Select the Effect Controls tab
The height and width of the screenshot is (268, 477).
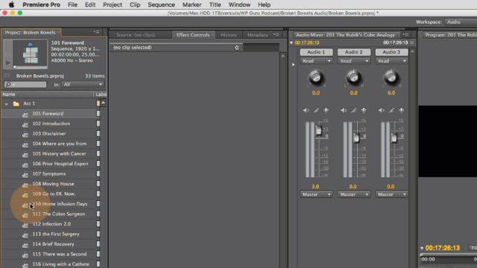pos(193,35)
